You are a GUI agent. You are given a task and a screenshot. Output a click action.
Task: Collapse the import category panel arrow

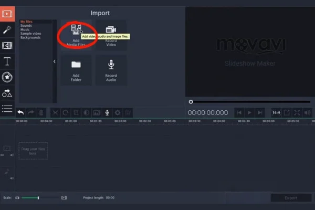tap(55, 61)
